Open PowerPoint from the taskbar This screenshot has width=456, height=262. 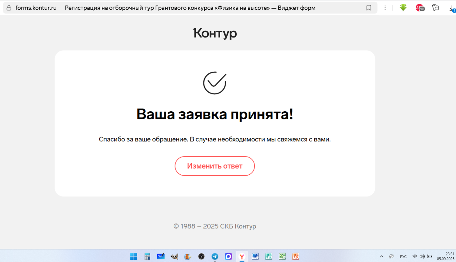[296, 256]
